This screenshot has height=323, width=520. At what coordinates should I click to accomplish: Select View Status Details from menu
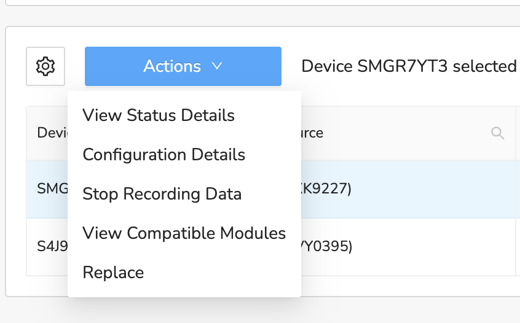click(x=159, y=115)
